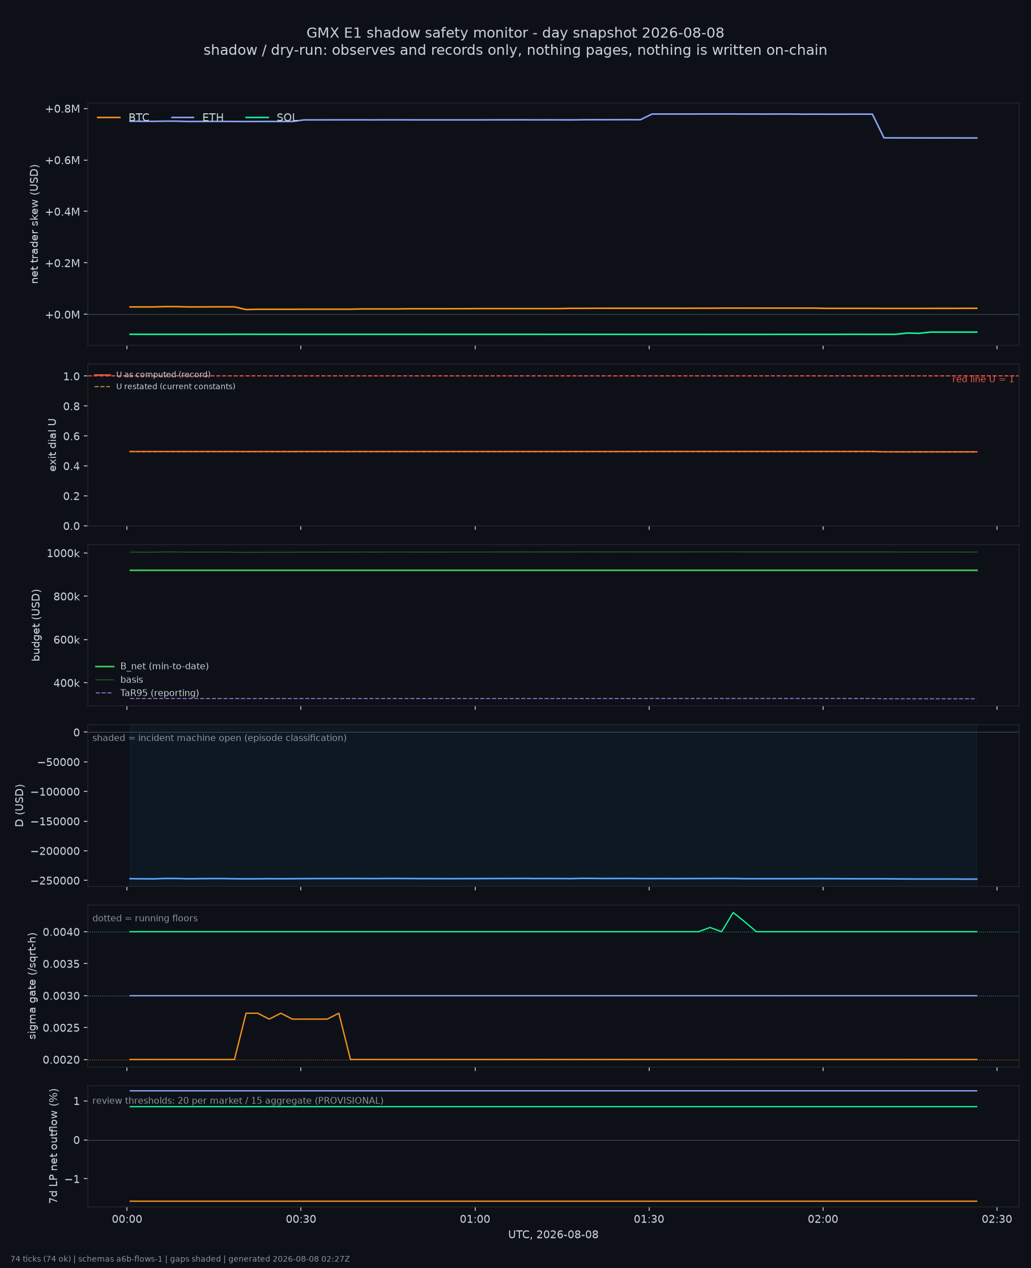Click the '02:30' time axis label

pos(997,1219)
